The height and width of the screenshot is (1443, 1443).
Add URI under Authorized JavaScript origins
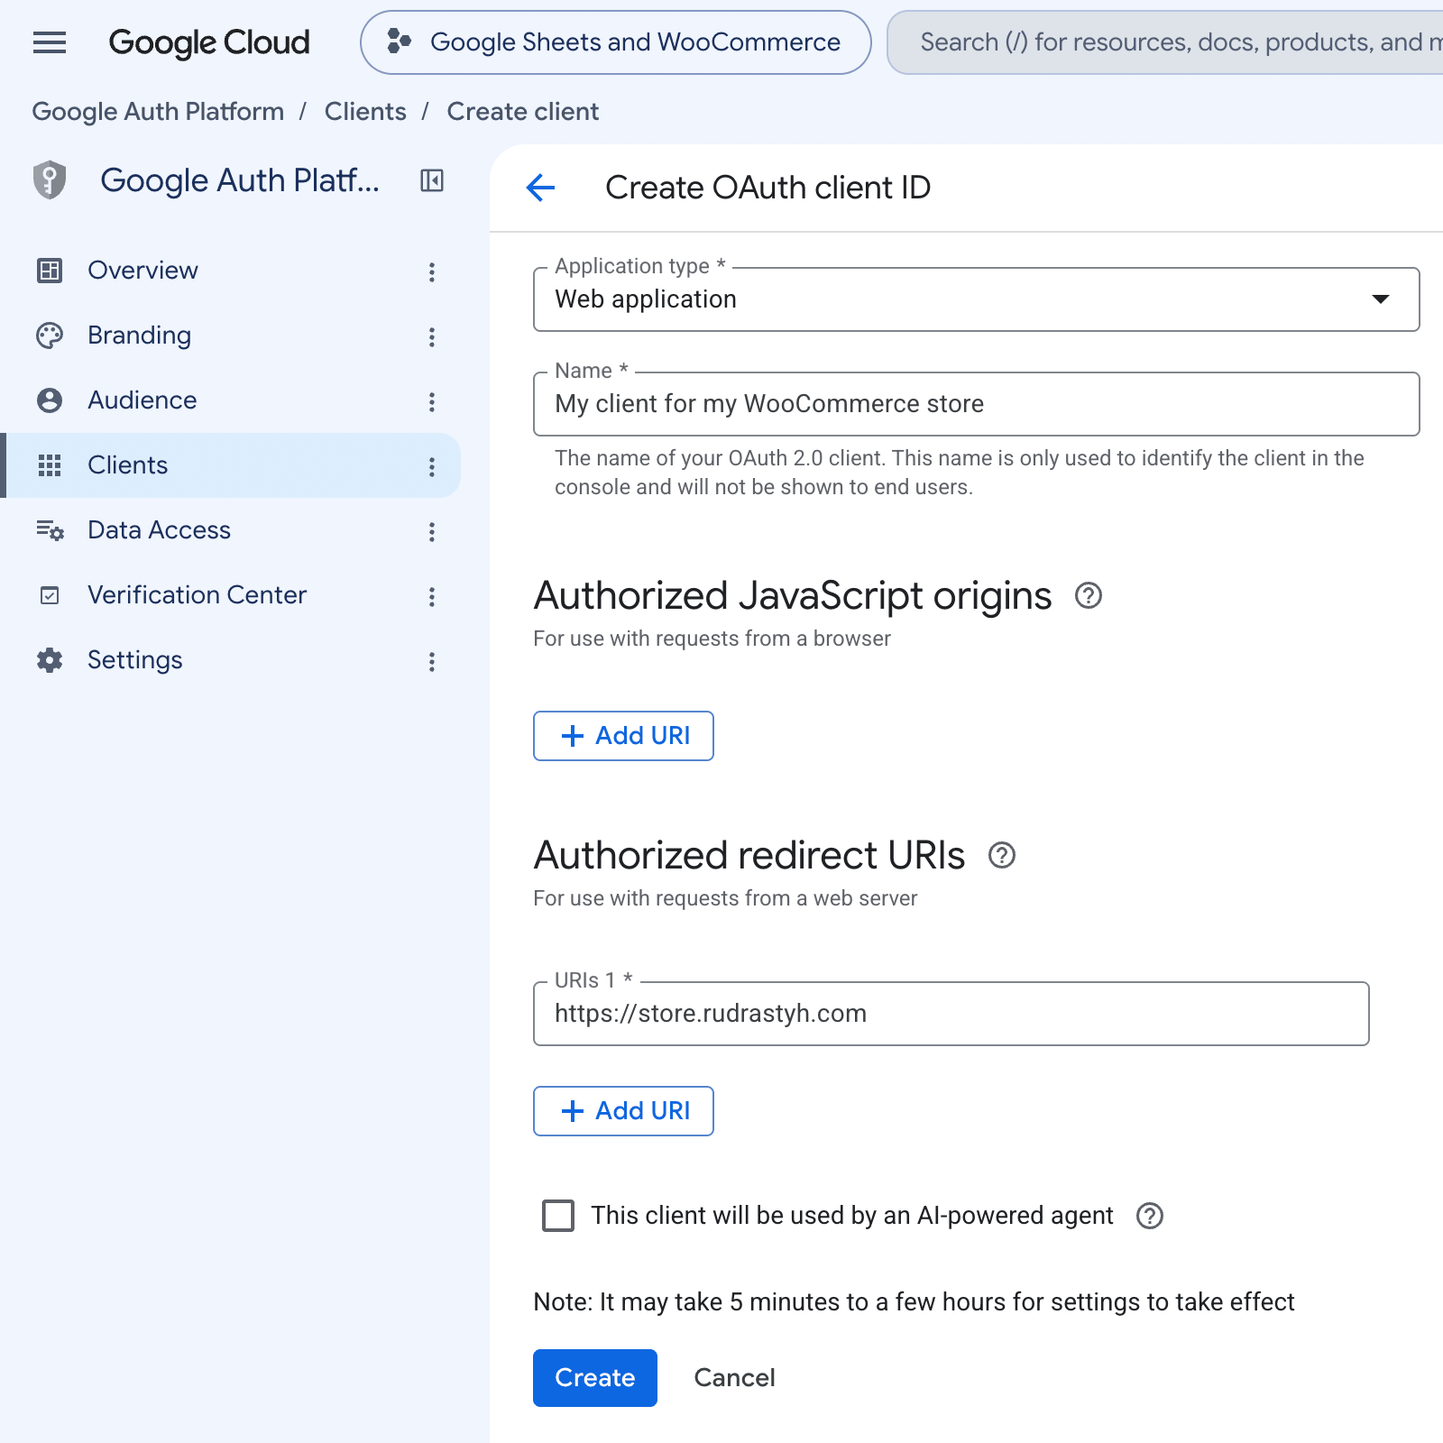coord(623,736)
